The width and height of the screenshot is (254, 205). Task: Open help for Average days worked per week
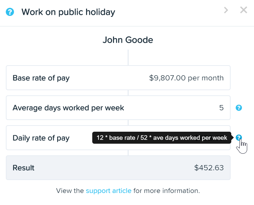[x=239, y=108]
